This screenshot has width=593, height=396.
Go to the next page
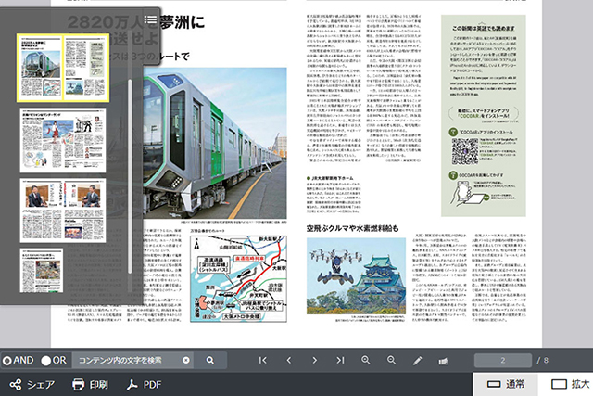point(315,360)
